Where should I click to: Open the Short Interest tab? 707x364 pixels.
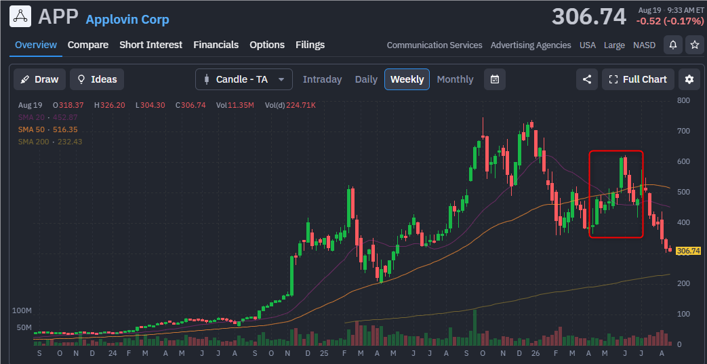tap(150, 45)
